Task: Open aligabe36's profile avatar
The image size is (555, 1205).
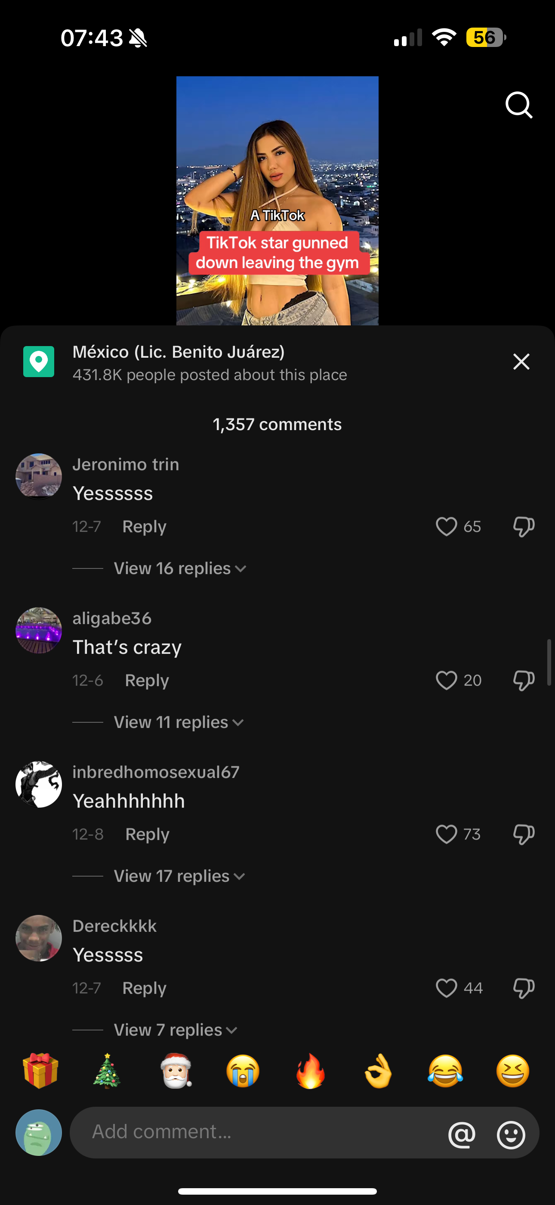Action: [x=39, y=631]
